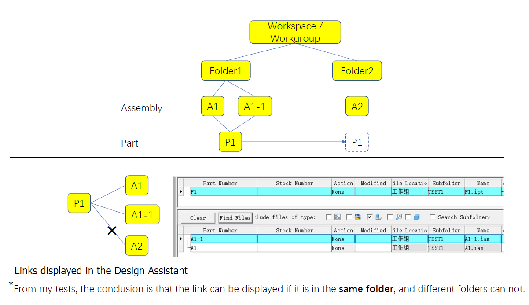This screenshot has height=305, width=529.
Task: Click None action cell in A1.iam row
Action: pyautogui.click(x=343, y=248)
